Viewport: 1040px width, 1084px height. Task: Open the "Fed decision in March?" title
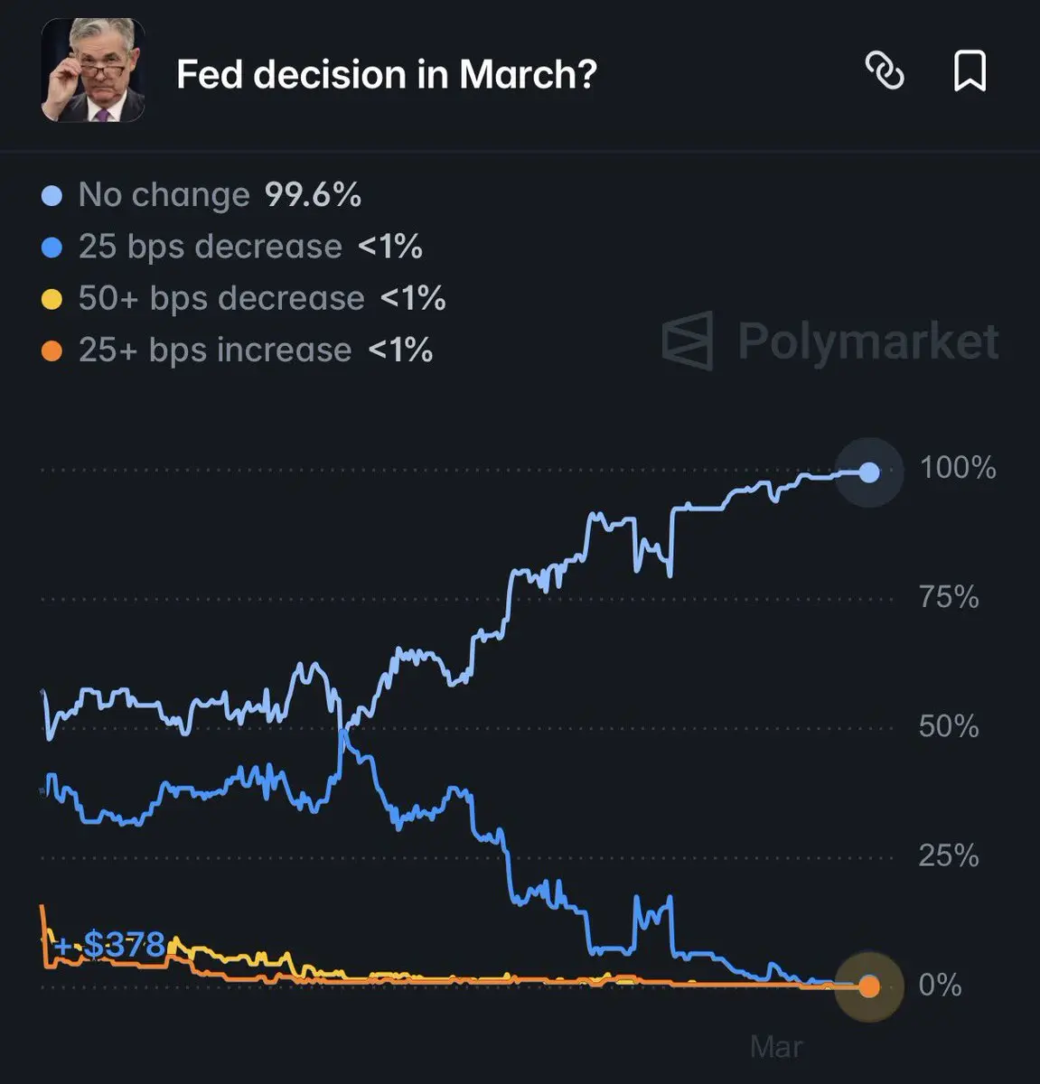[387, 74]
